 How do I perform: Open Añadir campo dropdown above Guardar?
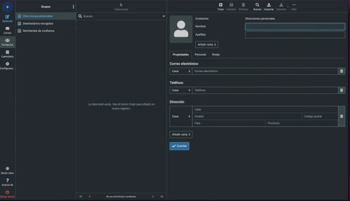(x=181, y=134)
